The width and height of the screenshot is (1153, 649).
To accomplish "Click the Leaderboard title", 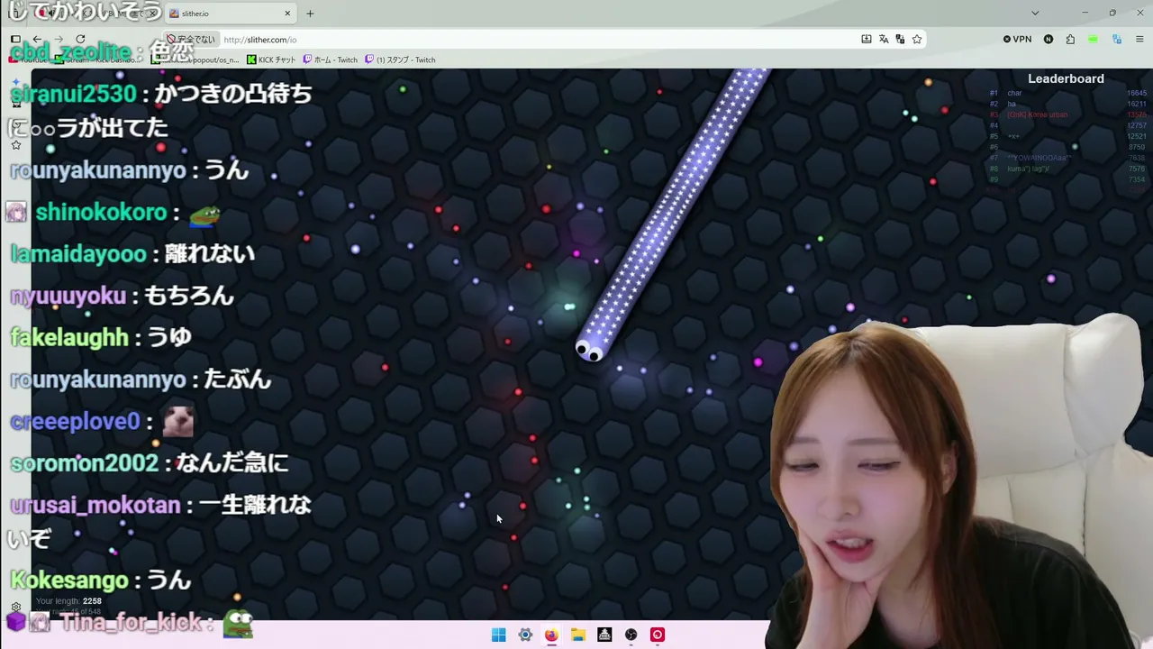I will (1066, 79).
